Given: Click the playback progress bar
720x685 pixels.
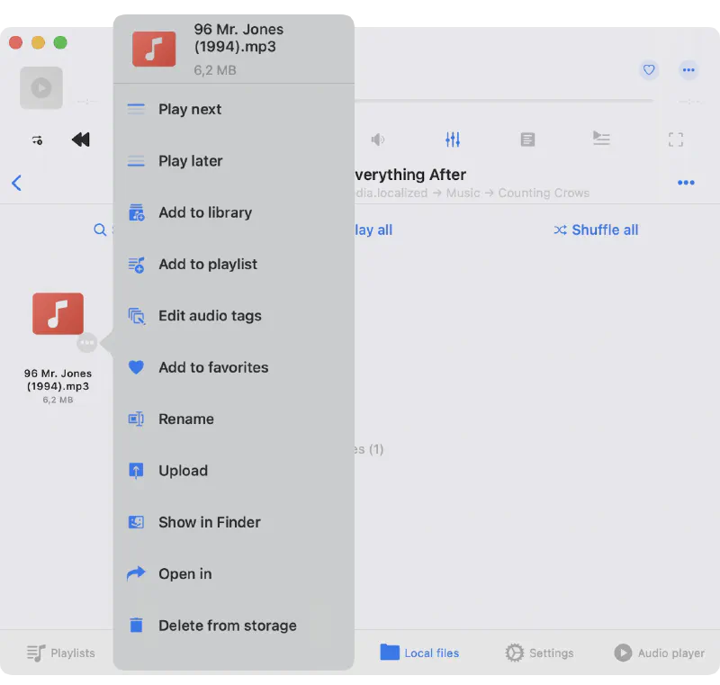Looking at the screenshot, I should click(x=504, y=101).
